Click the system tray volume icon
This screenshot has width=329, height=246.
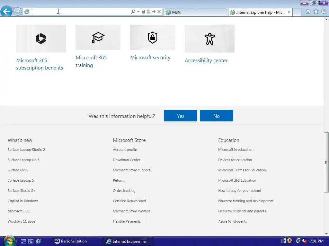point(305,241)
